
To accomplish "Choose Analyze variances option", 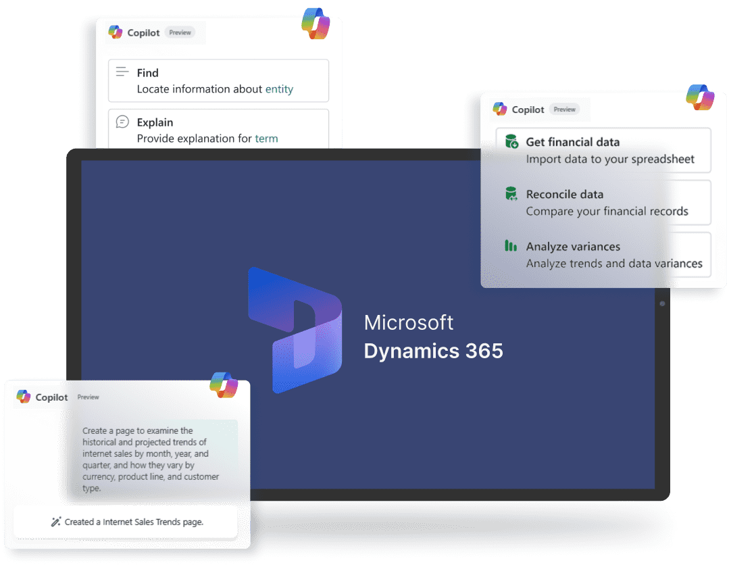I will [603, 255].
